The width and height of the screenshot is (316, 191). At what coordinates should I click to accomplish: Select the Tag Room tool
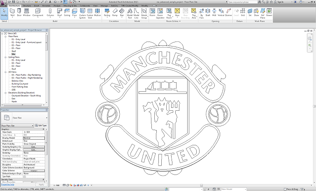click(x=169, y=14)
